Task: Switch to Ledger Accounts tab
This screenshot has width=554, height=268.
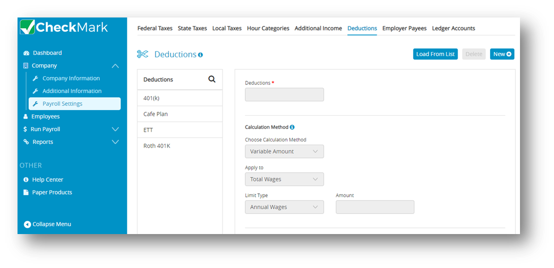Action: 454,28
